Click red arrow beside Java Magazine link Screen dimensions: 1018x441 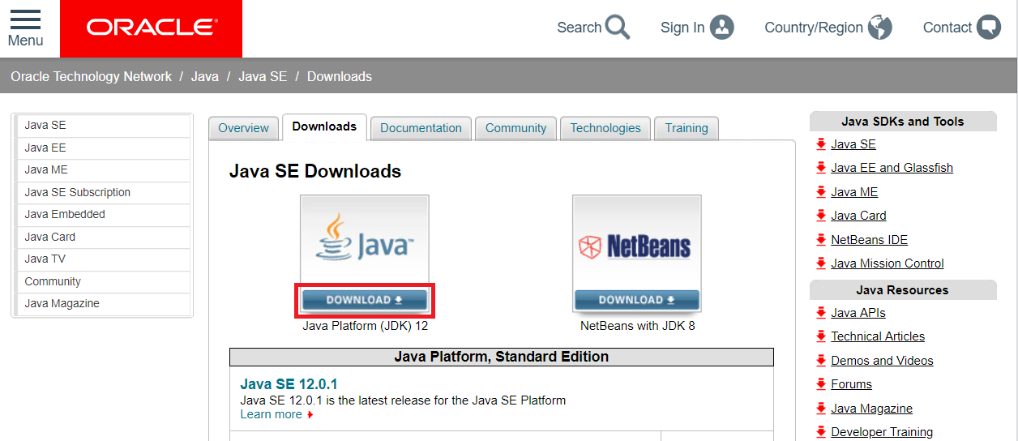coord(821,409)
